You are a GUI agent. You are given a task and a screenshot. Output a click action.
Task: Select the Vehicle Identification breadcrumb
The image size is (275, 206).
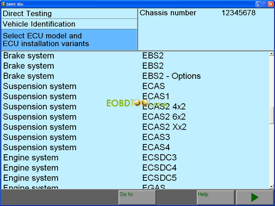click(69, 24)
